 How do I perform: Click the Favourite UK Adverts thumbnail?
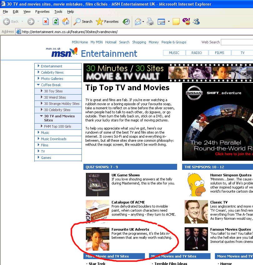(x=97, y=239)
